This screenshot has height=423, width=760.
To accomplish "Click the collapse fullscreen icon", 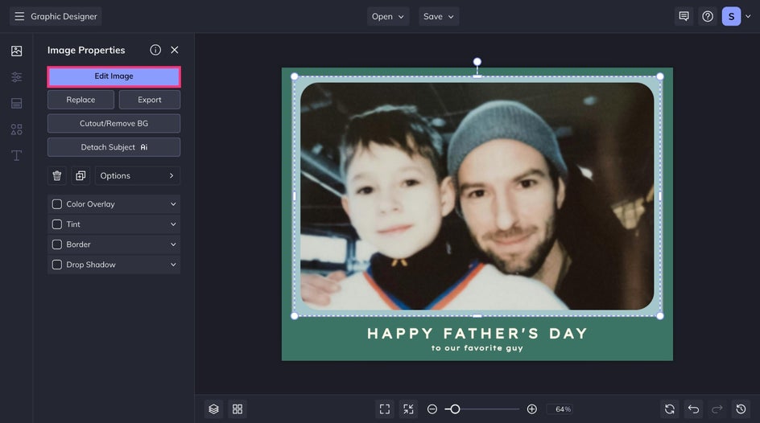I will pos(409,409).
